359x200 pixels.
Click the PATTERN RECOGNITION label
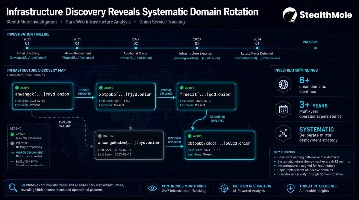tap(252, 186)
